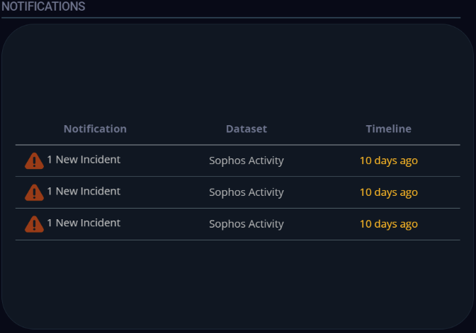Click the separator line beneath the column headers
Screen dimensions: 476x333
pyautogui.click(x=237, y=145)
